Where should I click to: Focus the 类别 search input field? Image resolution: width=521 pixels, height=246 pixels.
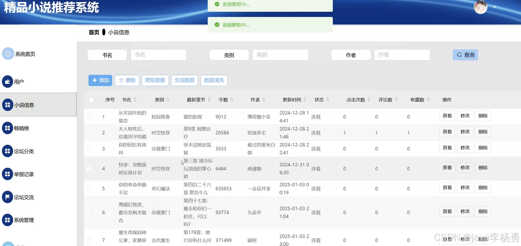click(280, 55)
